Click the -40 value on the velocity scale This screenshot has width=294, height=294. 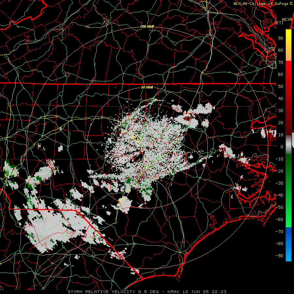point(279,195)
